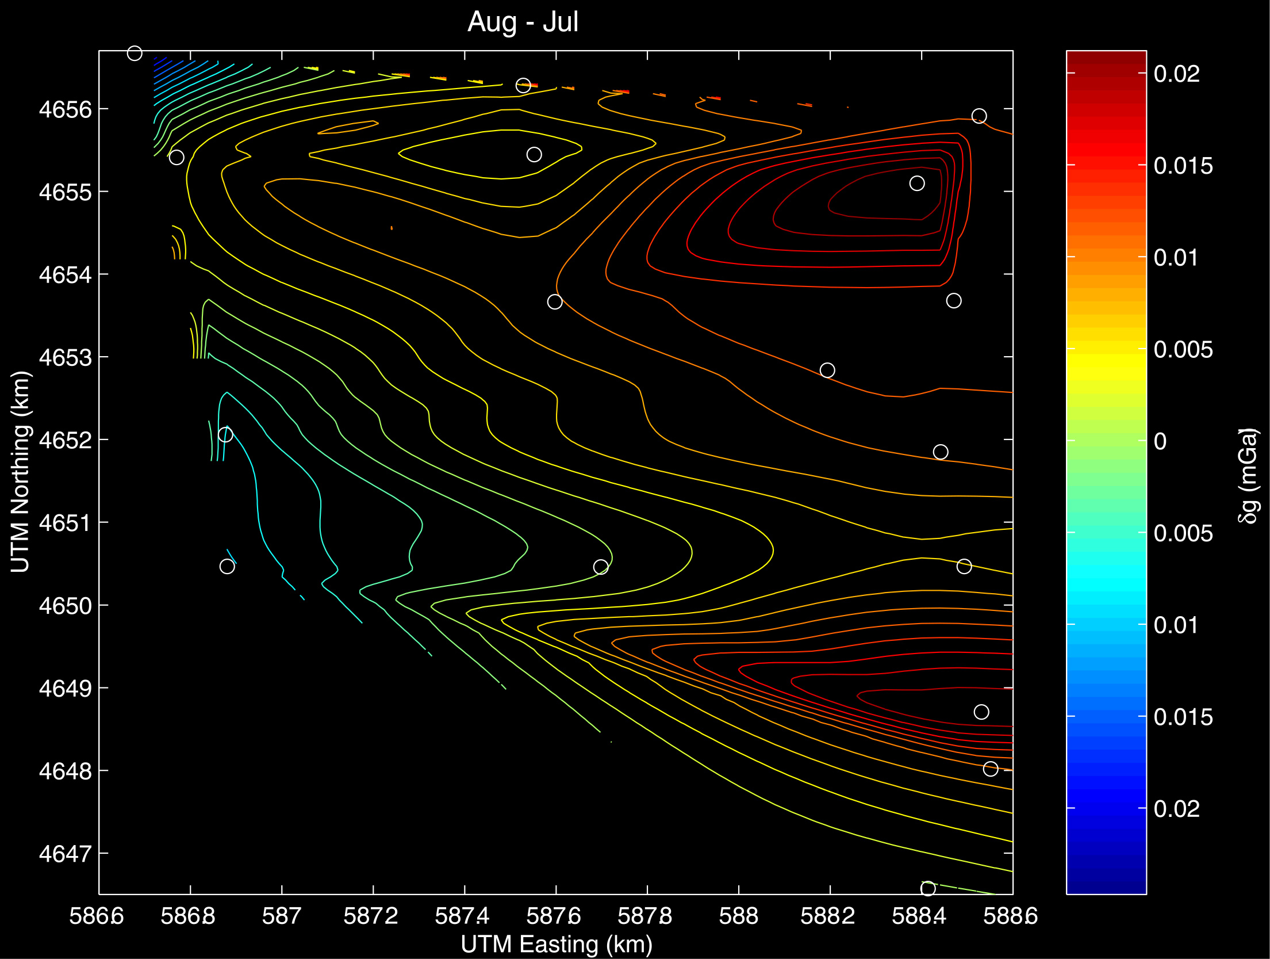Click the 'Aug - Jul' plot title
The height and width of the screenshot is (959, 1270).
pyautogui.click(x=523, y=22)
